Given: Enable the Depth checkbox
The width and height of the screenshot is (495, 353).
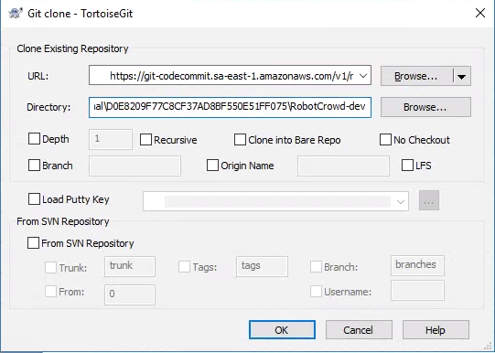Looking at the screenshot, I should click(34, 139).
